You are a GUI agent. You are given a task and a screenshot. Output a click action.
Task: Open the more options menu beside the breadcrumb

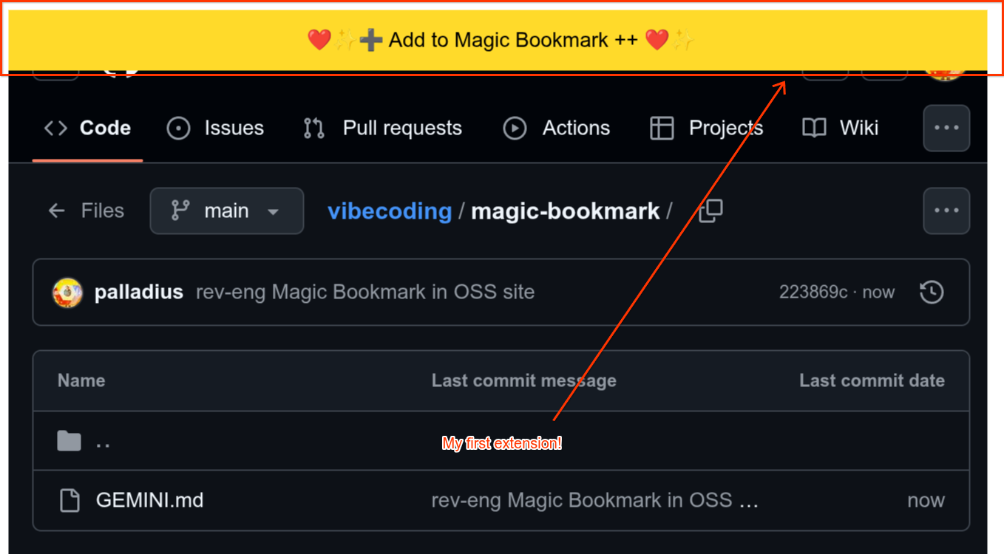click(946, 211)
